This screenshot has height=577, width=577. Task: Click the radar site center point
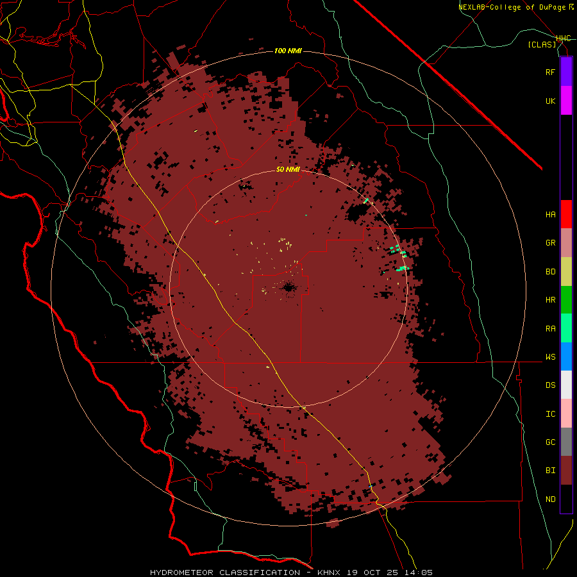[x=288, y=288]
